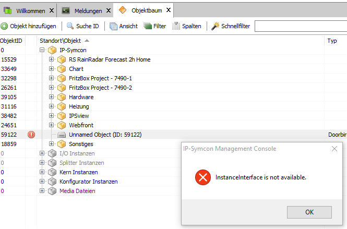This screenshot has width=347, height=229.
Task: Click the RS RainRadar category box icon
Action: tap(62, 59)
